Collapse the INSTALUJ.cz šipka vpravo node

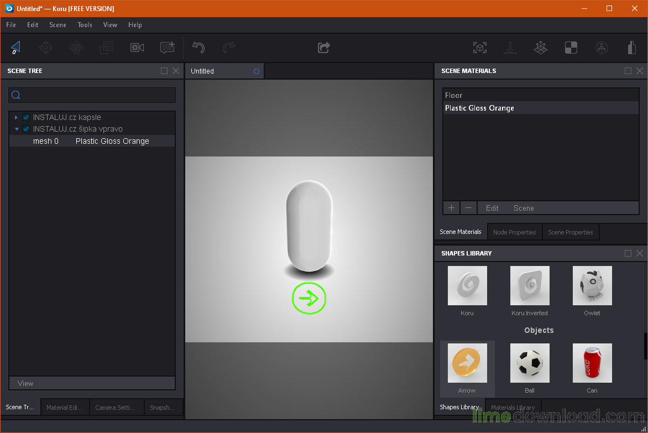tap(16, 129)
